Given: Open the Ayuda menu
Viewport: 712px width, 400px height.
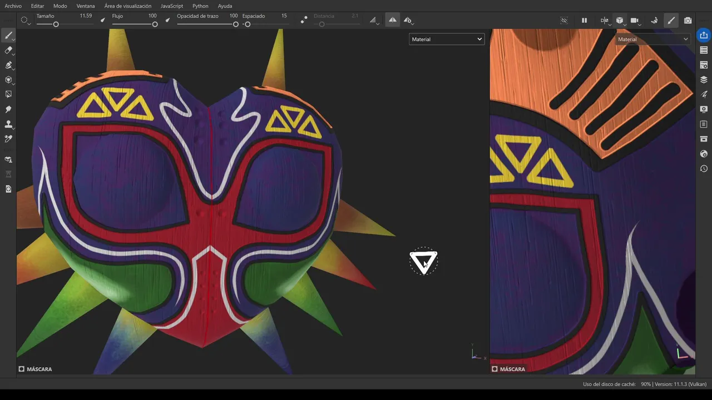Looking at the screenshot, I should pyautogui.click(x=225, y=6).
